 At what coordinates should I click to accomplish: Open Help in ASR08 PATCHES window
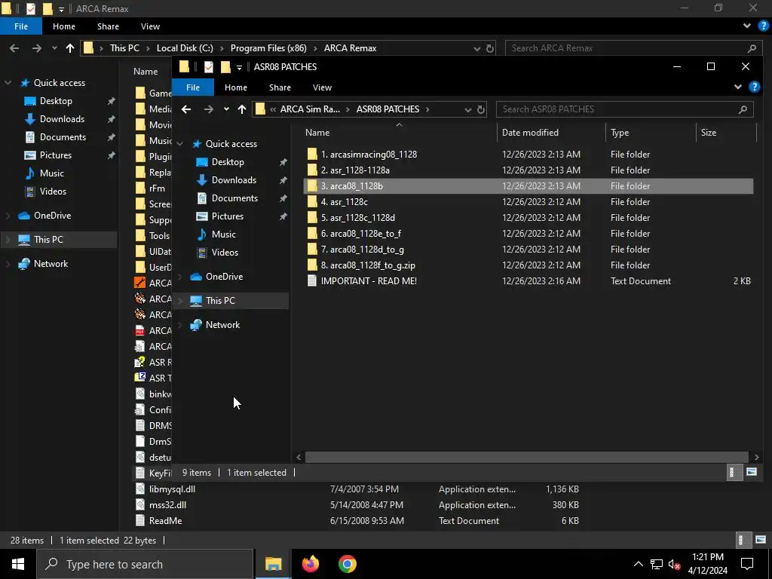point(754,87)
